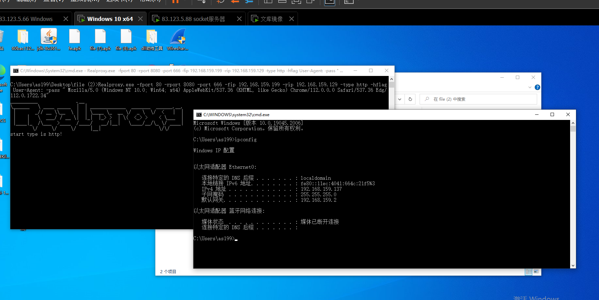Click the front cmd prompt C:\Users\as199>
The image size is (599, 300).
point(214,238)
